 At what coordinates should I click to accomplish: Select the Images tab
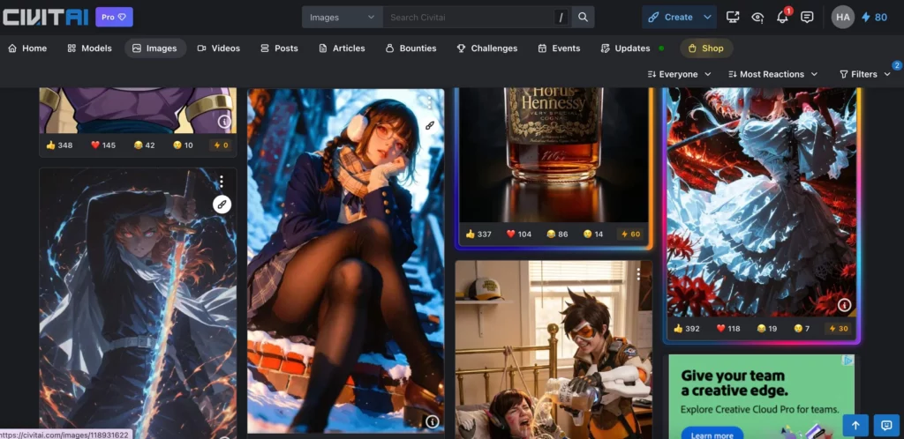[155, 48]
